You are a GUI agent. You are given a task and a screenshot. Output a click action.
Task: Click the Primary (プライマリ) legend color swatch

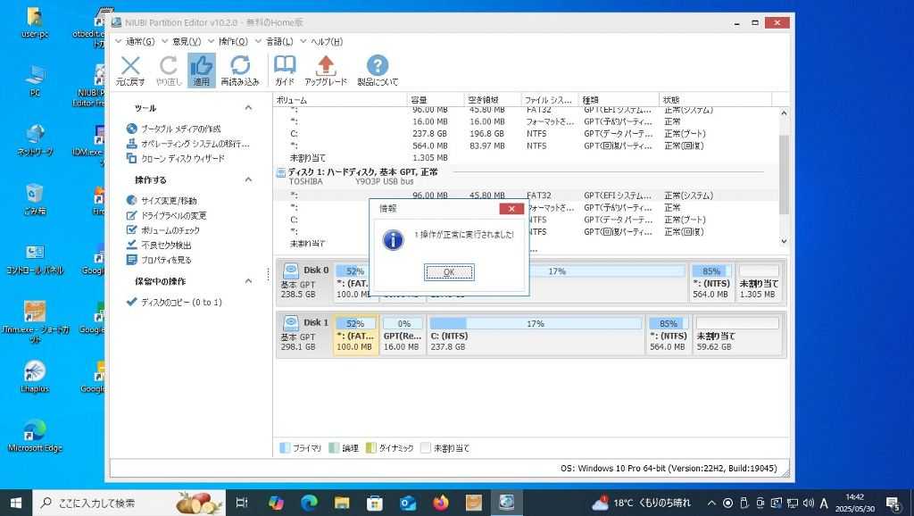point(285,448)
